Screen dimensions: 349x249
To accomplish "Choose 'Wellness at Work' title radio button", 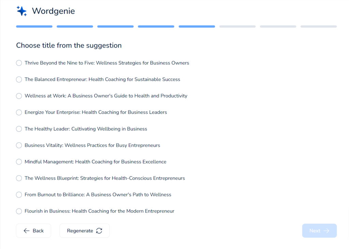I will click(x=19, y=96).
